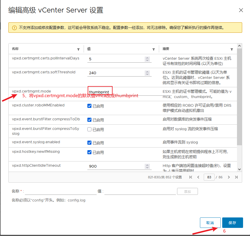Viewport: 250px width, 236px height.
Task: Click 取消 to cancel changes
Action: [x=210, y=223]
